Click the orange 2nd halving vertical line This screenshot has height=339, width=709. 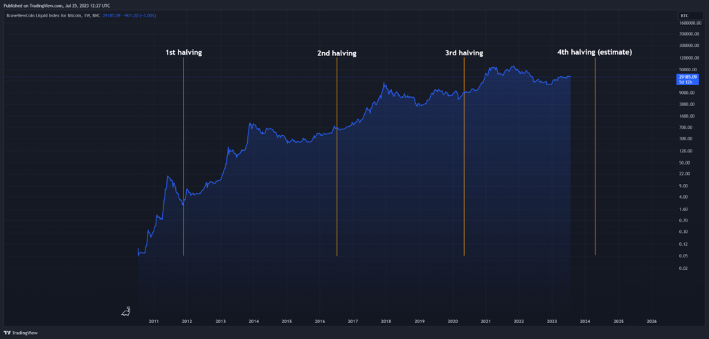[x=337, y=156]
